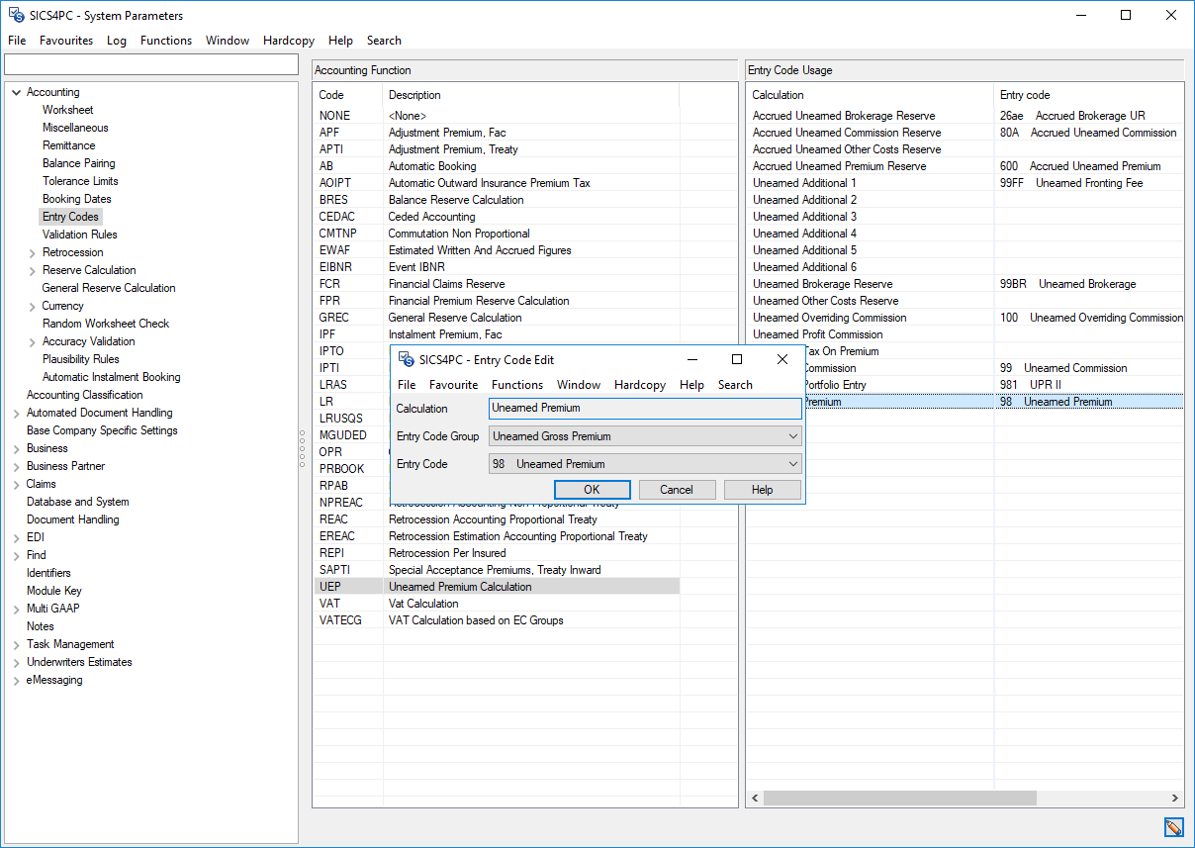This screenshot has height=848, width=1195.
Task: Expand the Claims node
Action: tap(16, 484)
